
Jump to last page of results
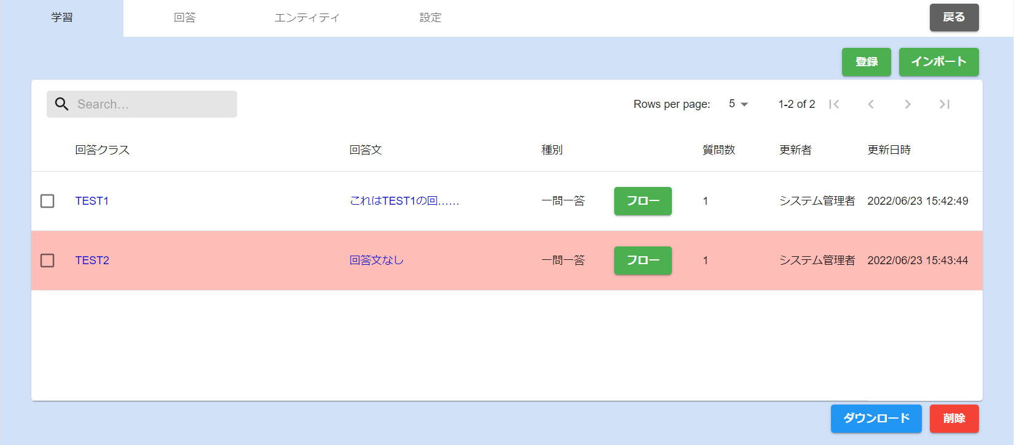point(944,104)
